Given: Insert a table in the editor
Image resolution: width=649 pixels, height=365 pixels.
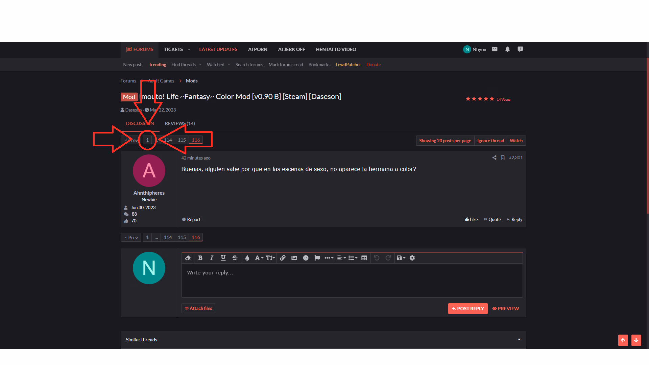Looking at the screenshot, I should (364, 258).
